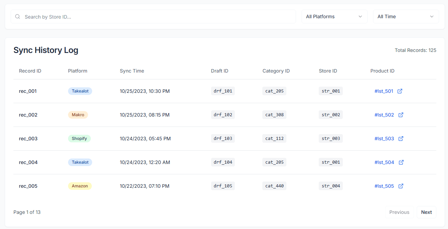Image resolution: width=448 pixels, height=229 pixels.
Task: Open external link icon next to #lst_505
Action: coord(401,186)
